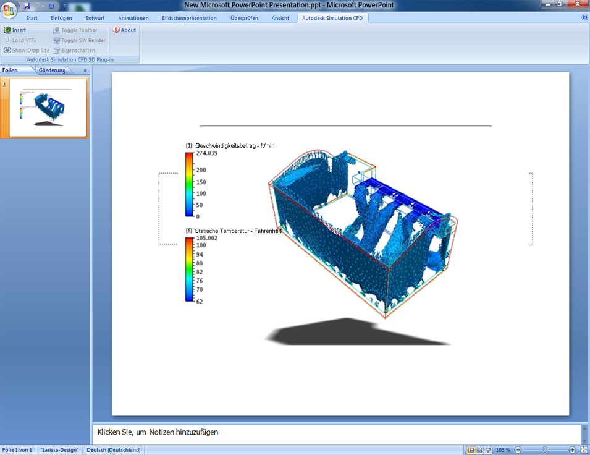
Task: Click Toggle Toolbar
Action: (75, 30)
